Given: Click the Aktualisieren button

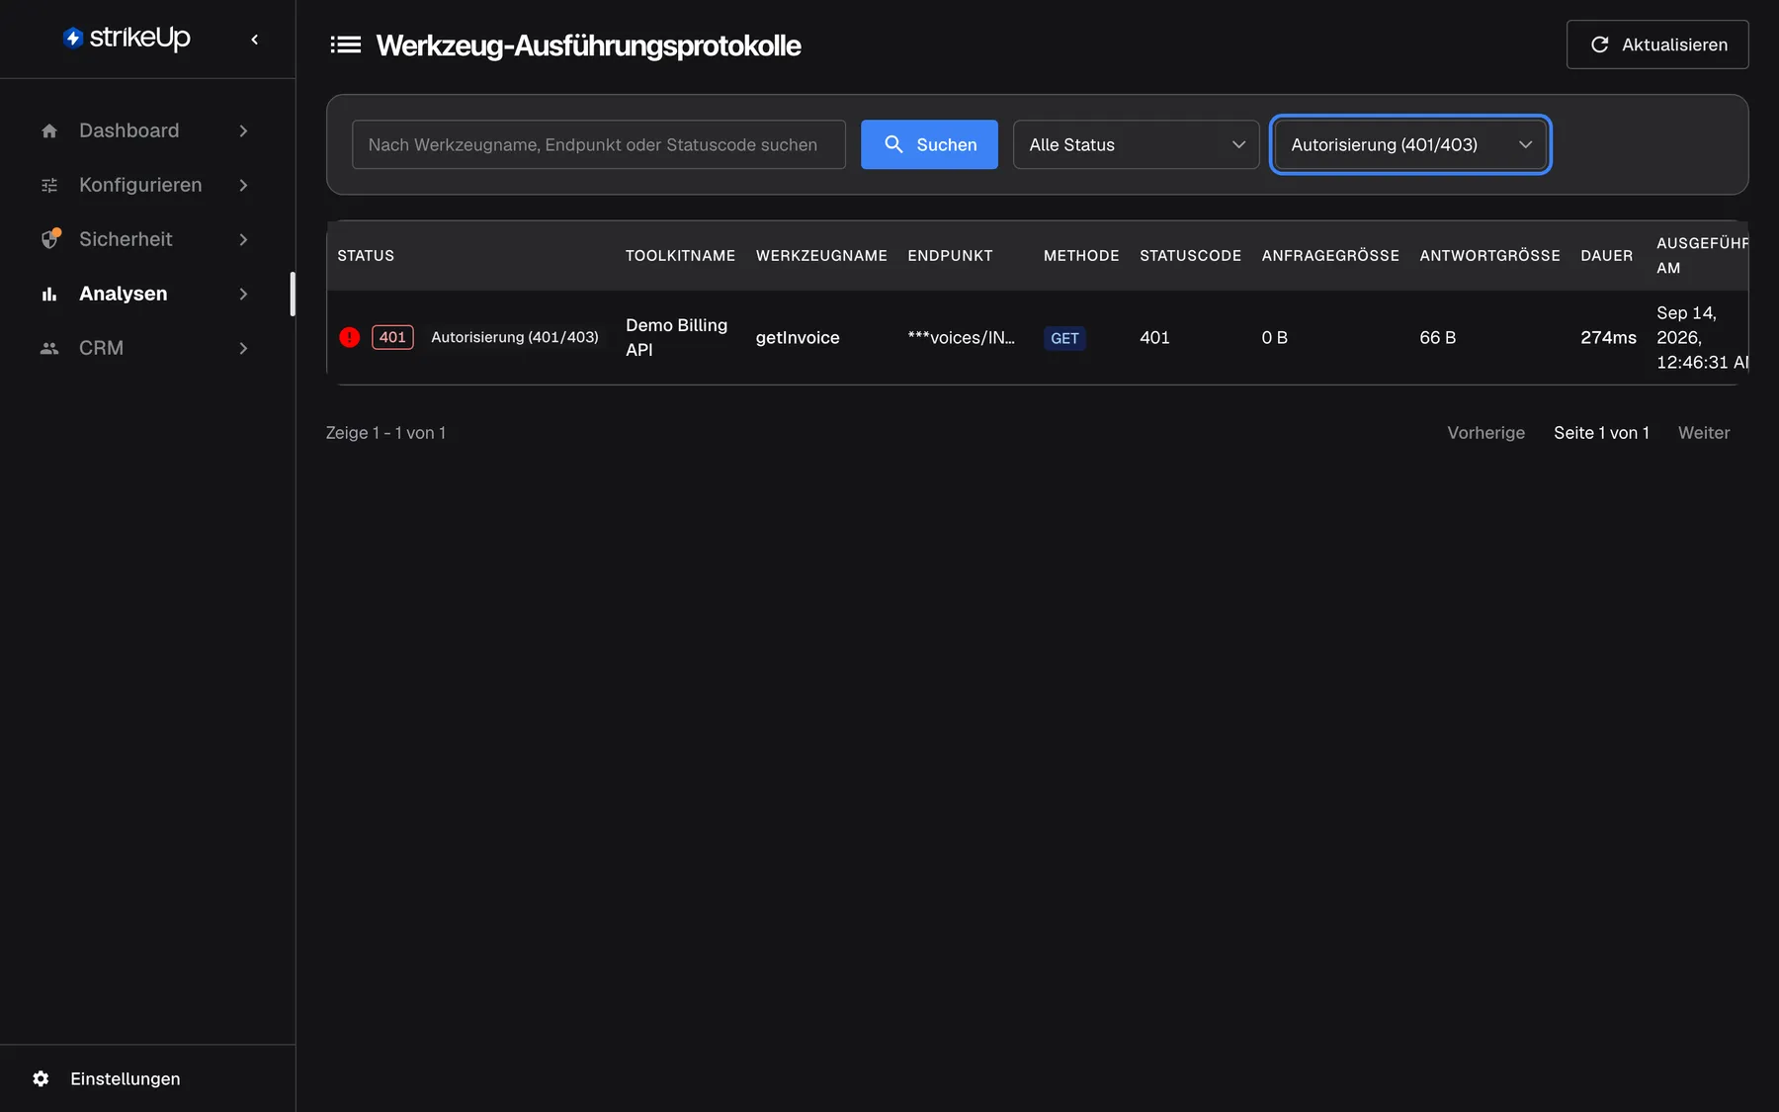Looking at the screenshot, I should click(x=1657, y=44).
